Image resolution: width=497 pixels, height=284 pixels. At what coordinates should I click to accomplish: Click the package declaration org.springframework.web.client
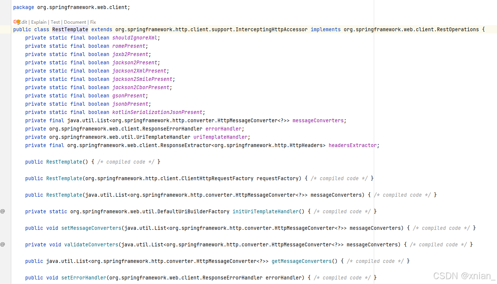(82, 7)
